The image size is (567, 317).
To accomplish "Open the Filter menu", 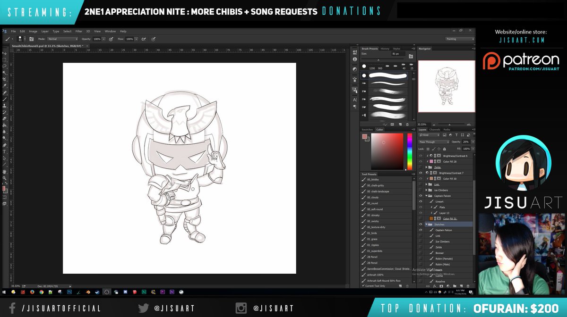I will pos(78,31).
